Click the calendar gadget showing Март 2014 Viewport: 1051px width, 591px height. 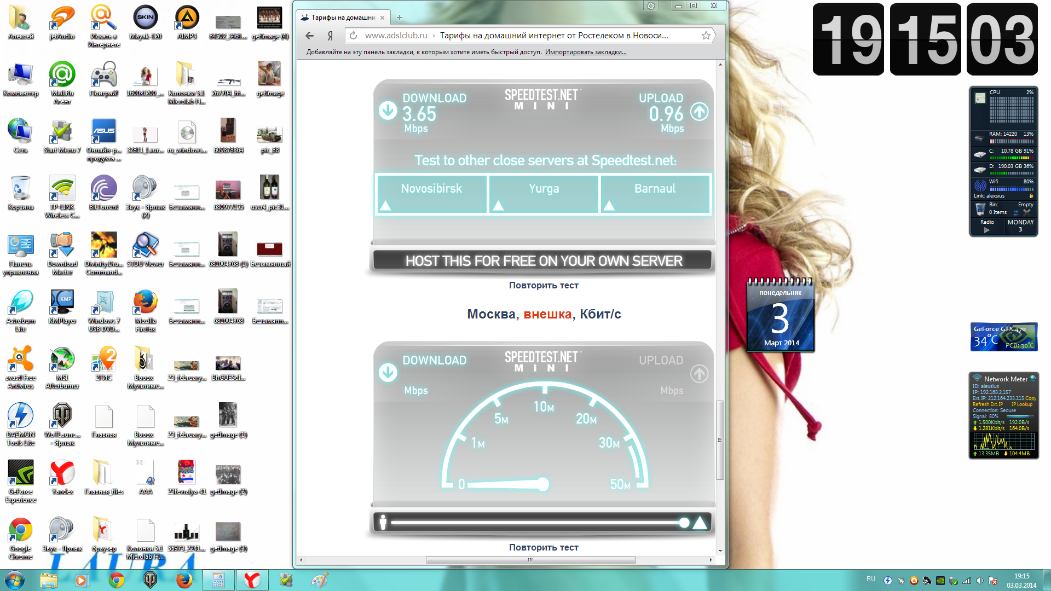781,315
